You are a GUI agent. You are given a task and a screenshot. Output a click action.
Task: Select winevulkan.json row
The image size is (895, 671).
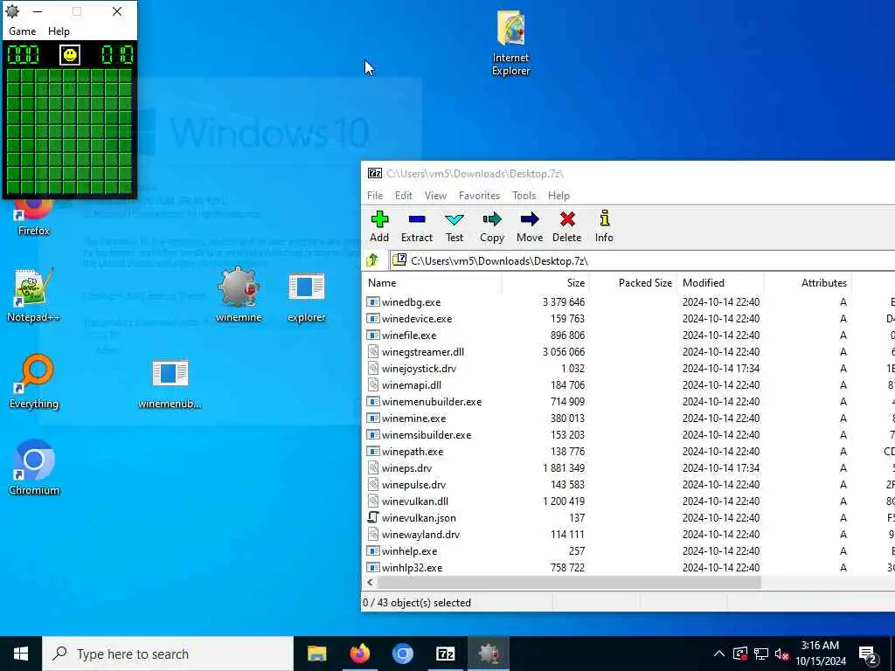point(628,518)
